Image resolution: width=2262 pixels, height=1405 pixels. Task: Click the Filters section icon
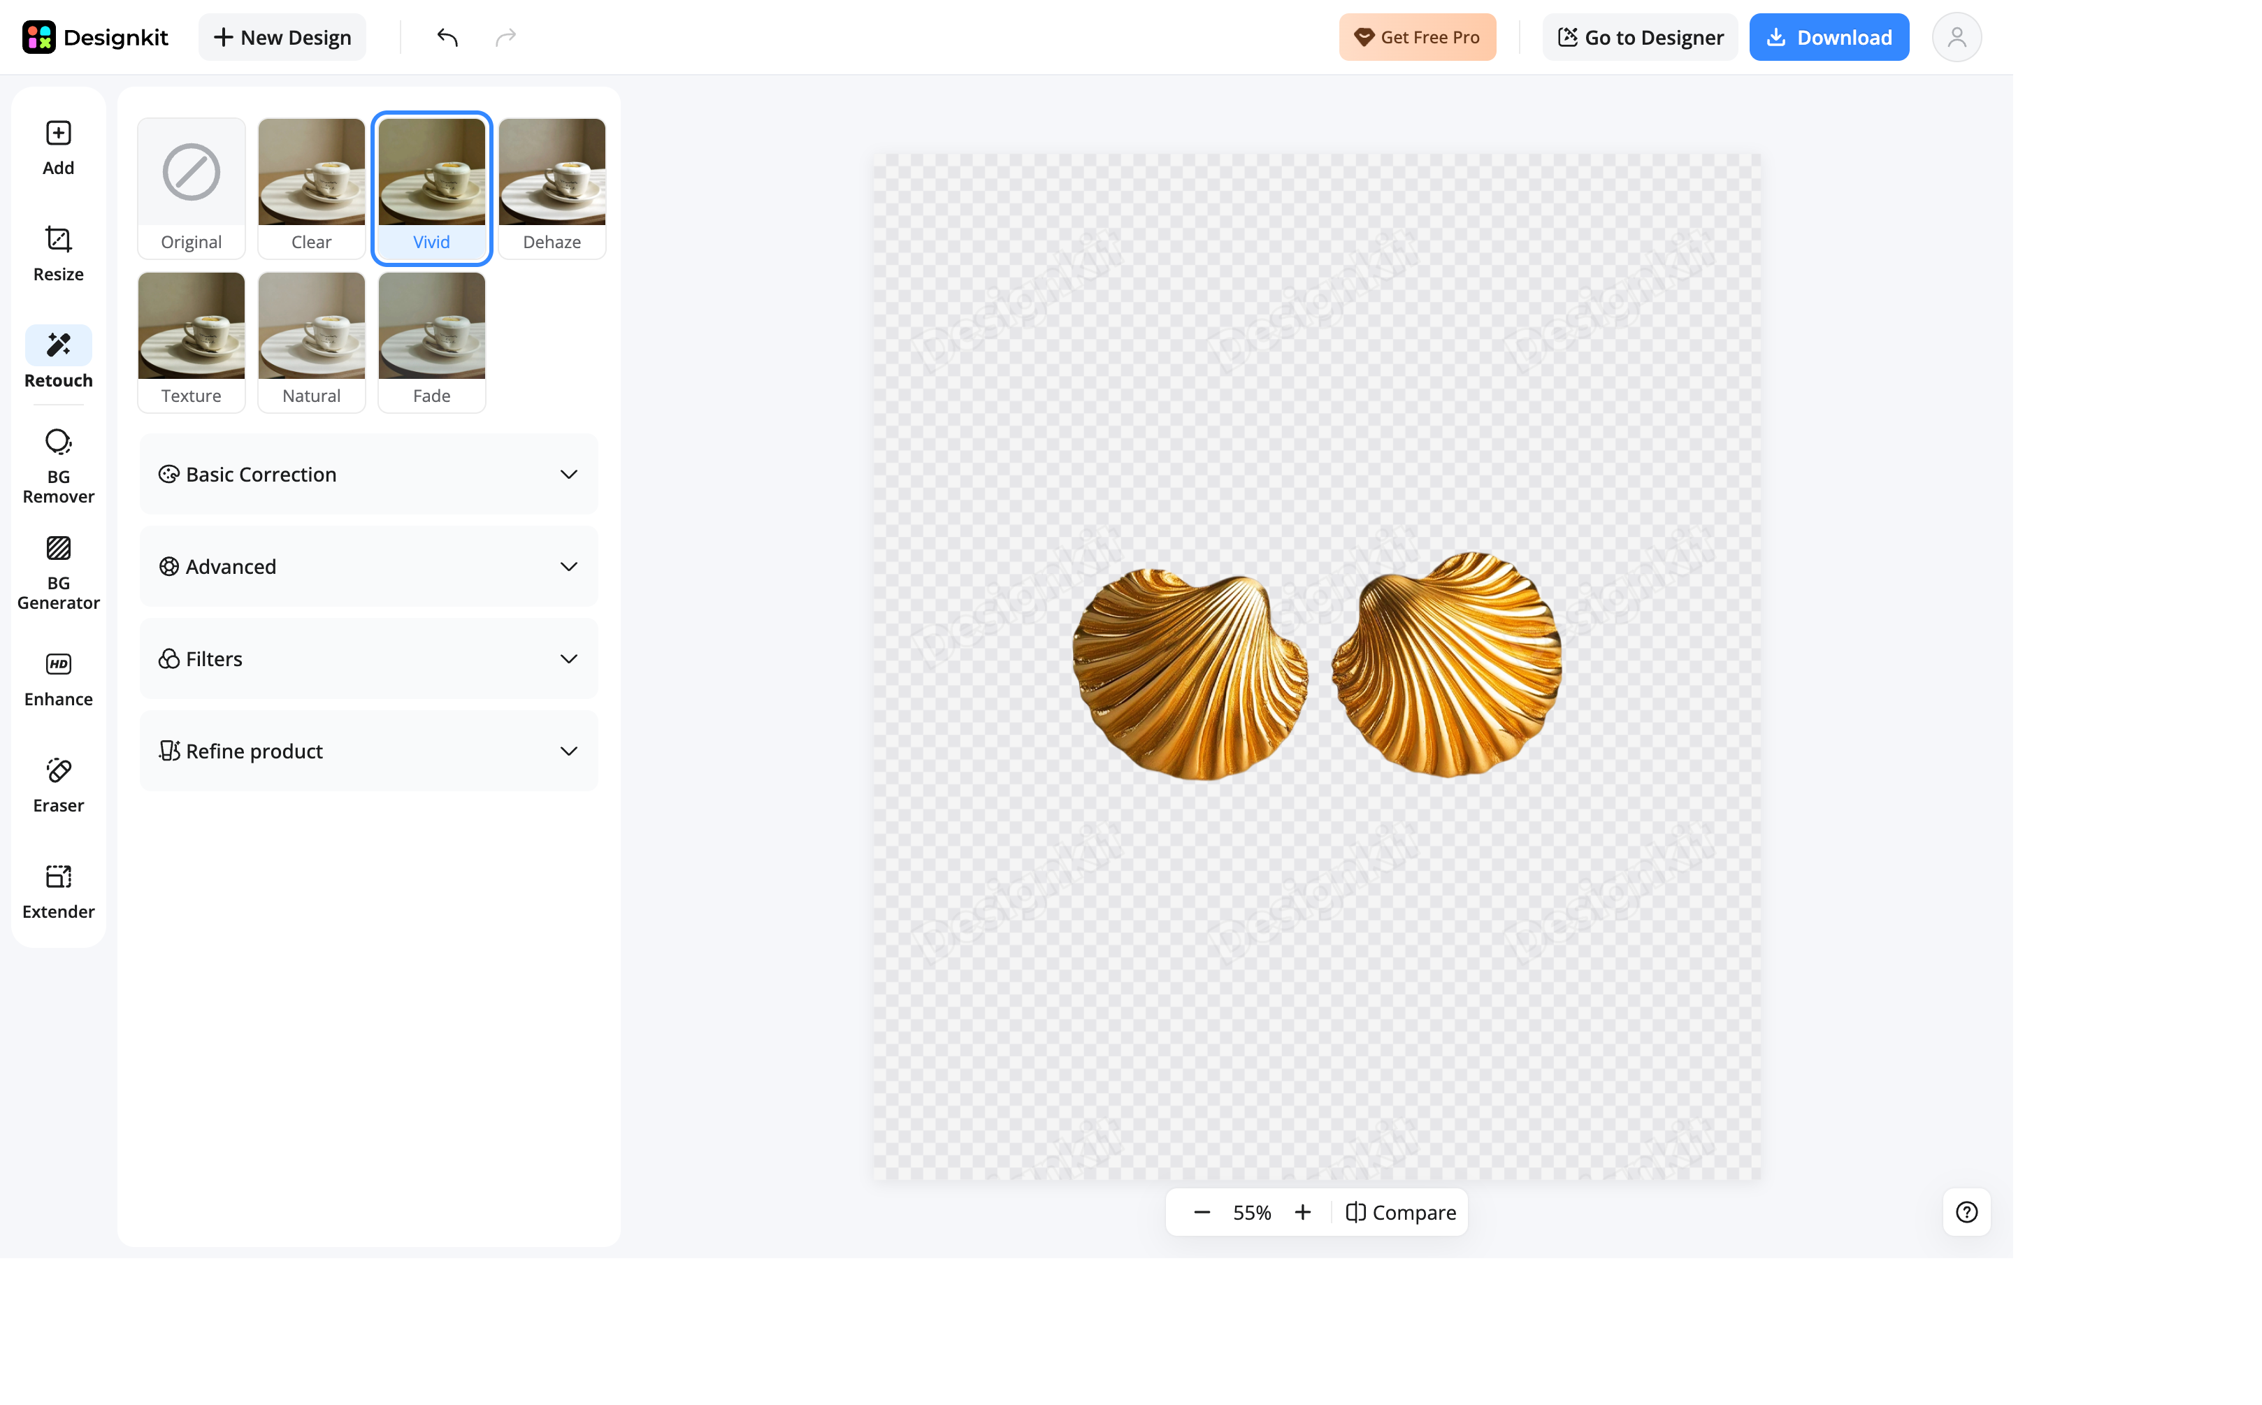click(169, 659)
